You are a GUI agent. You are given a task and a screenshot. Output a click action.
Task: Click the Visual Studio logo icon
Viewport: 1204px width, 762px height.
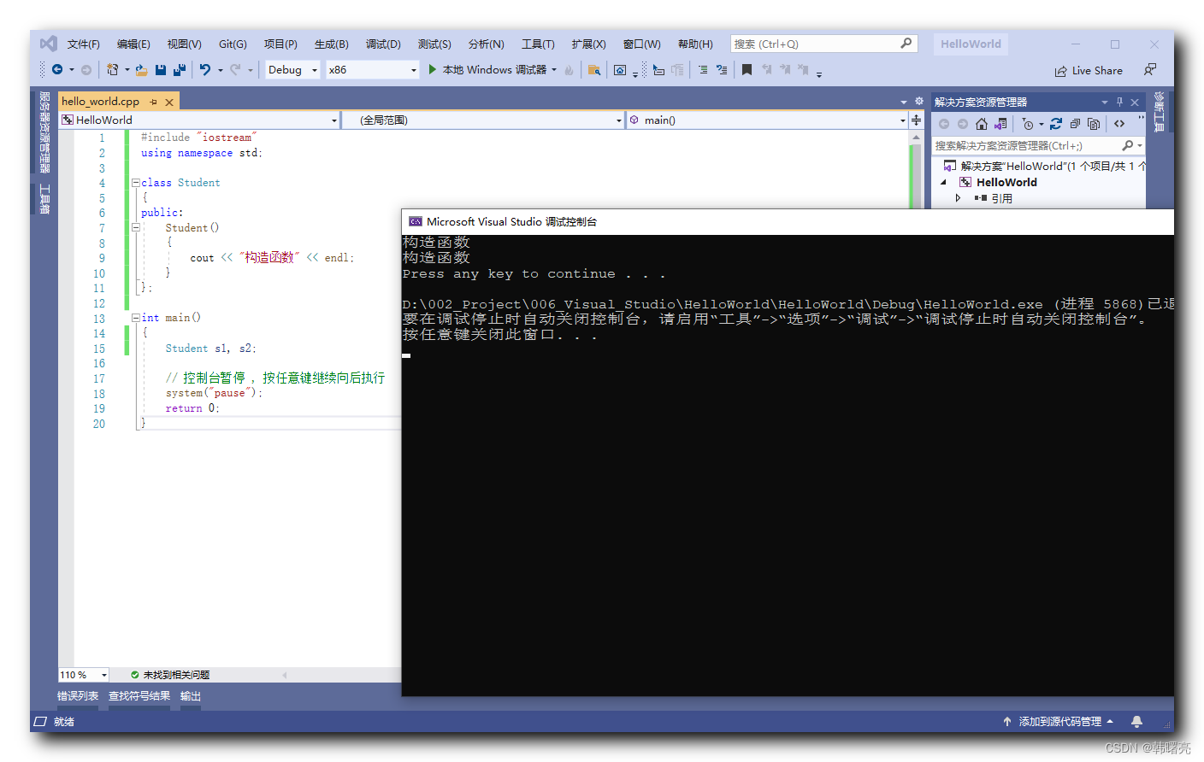(x=49, y=44)
